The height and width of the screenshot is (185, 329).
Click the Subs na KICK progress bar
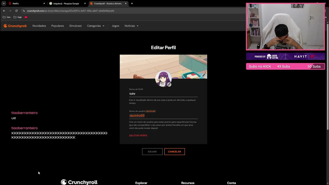coord(285,67)
